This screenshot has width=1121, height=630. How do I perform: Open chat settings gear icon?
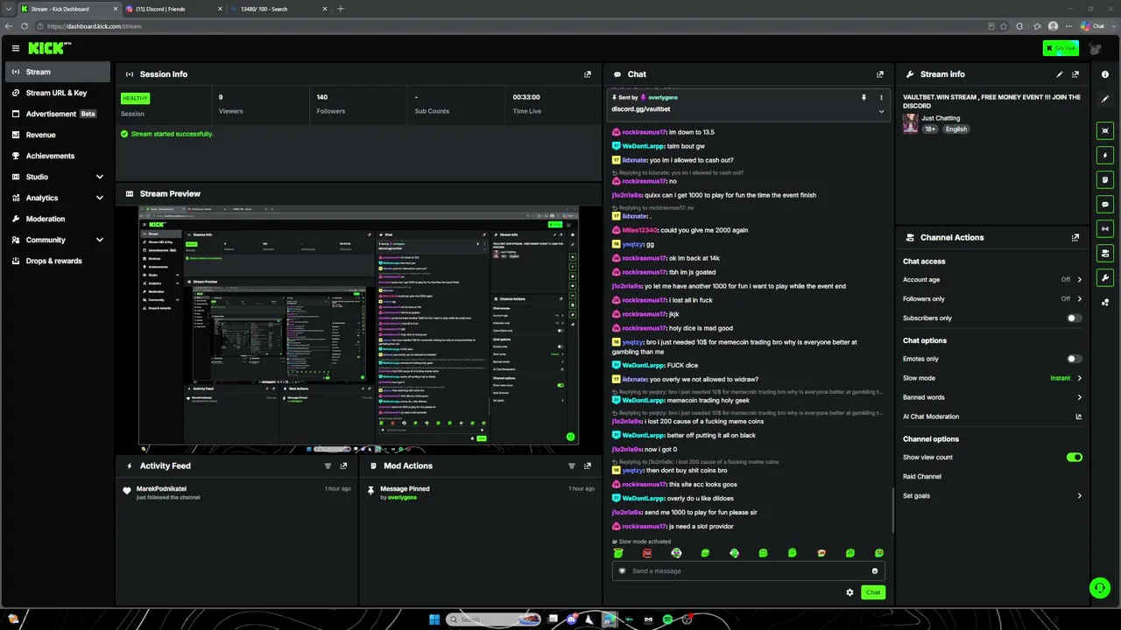(850, 592)
